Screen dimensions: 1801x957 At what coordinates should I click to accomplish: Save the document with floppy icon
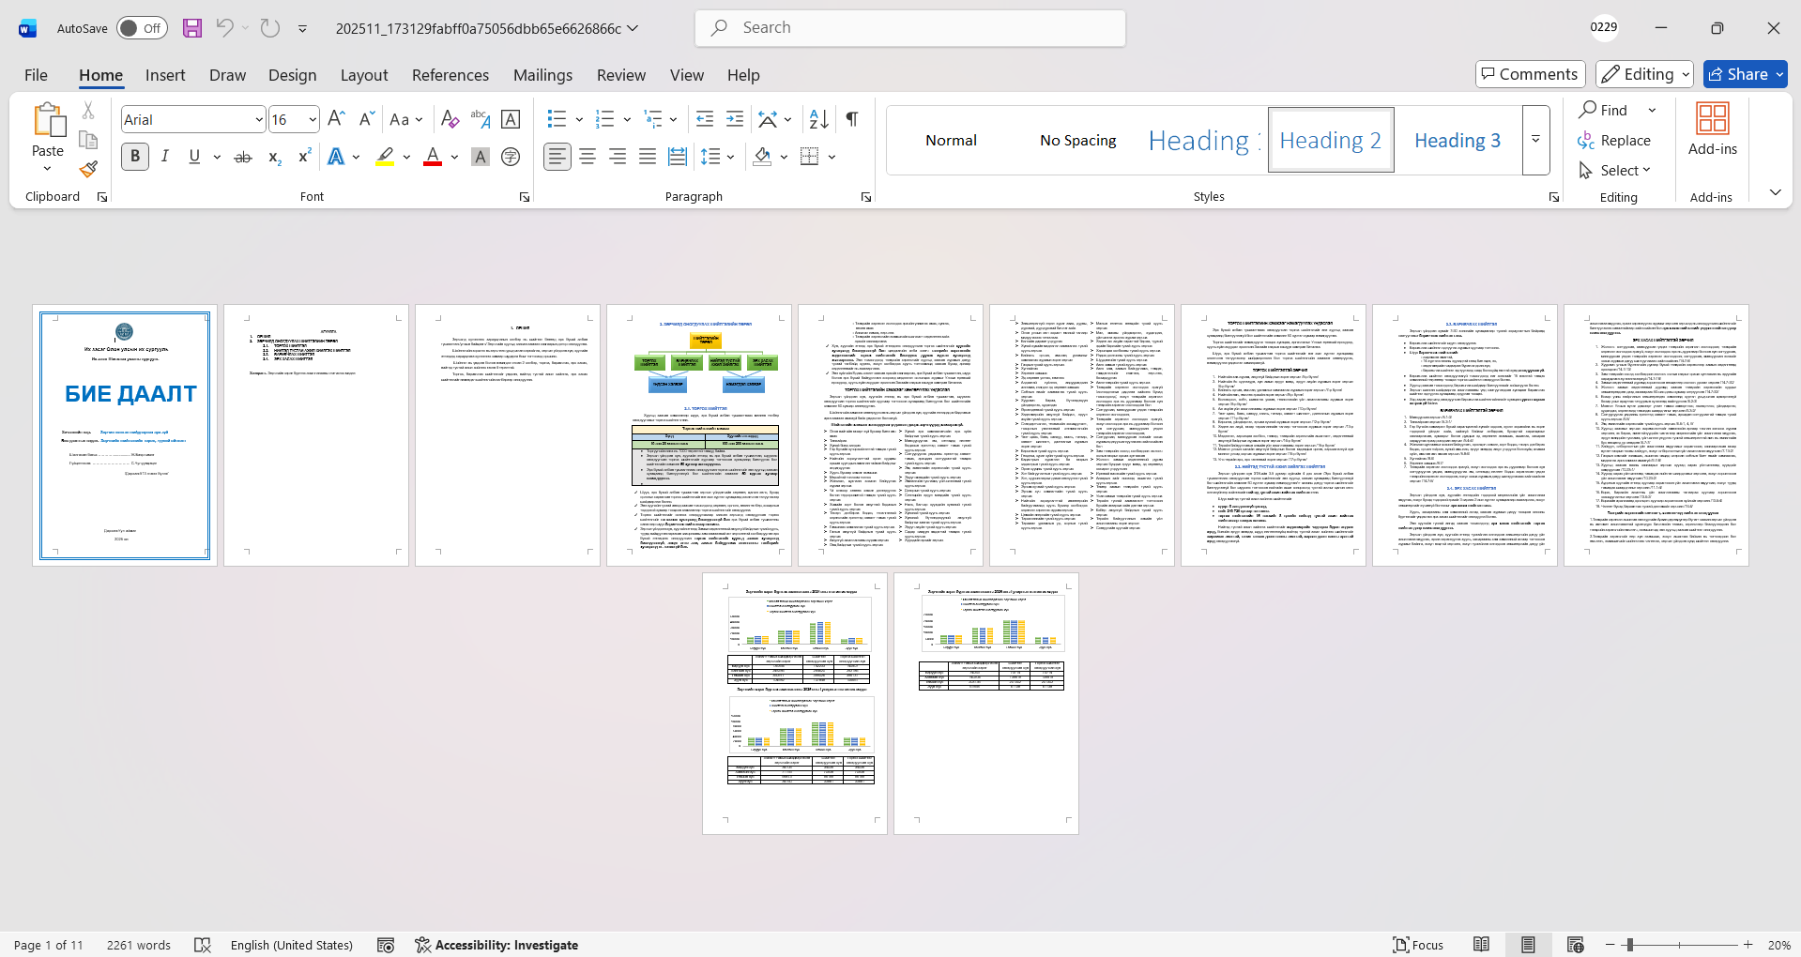(x=192, y=28)
